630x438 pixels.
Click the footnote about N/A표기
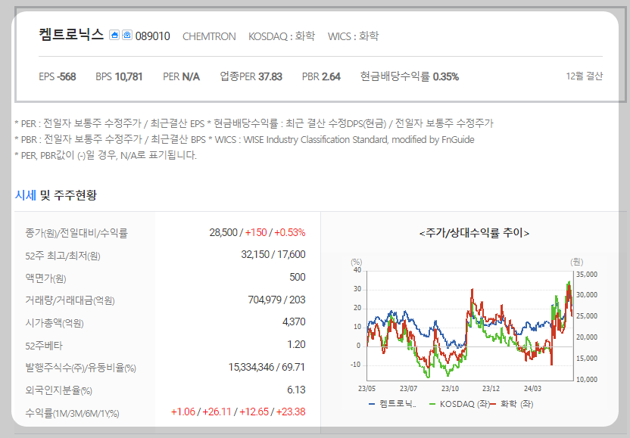coord(106,155)
